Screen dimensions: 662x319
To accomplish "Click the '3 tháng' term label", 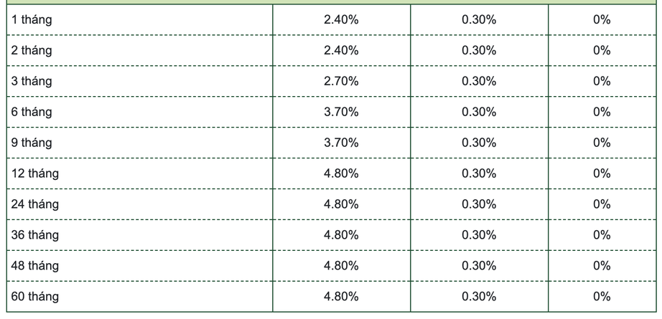I will click(x=32, y=82).
